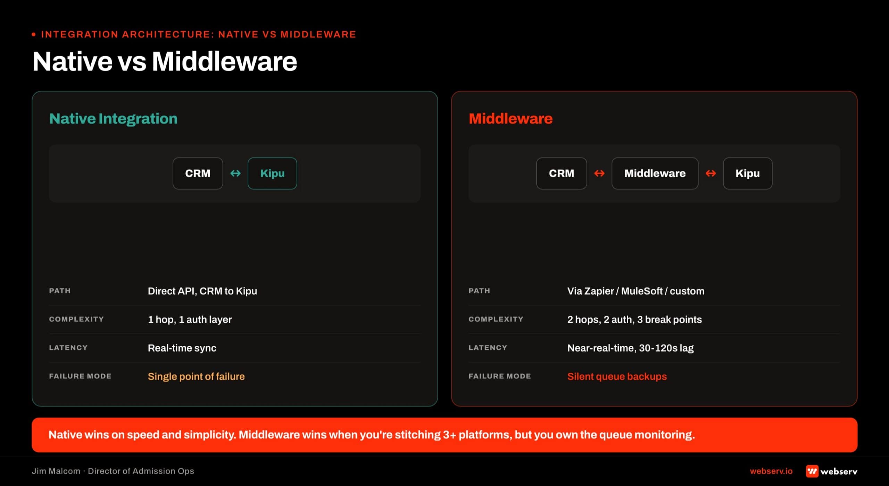Click the LATENCY label in the Native Integration card
The image size is (889, 486).
(68, 348)
